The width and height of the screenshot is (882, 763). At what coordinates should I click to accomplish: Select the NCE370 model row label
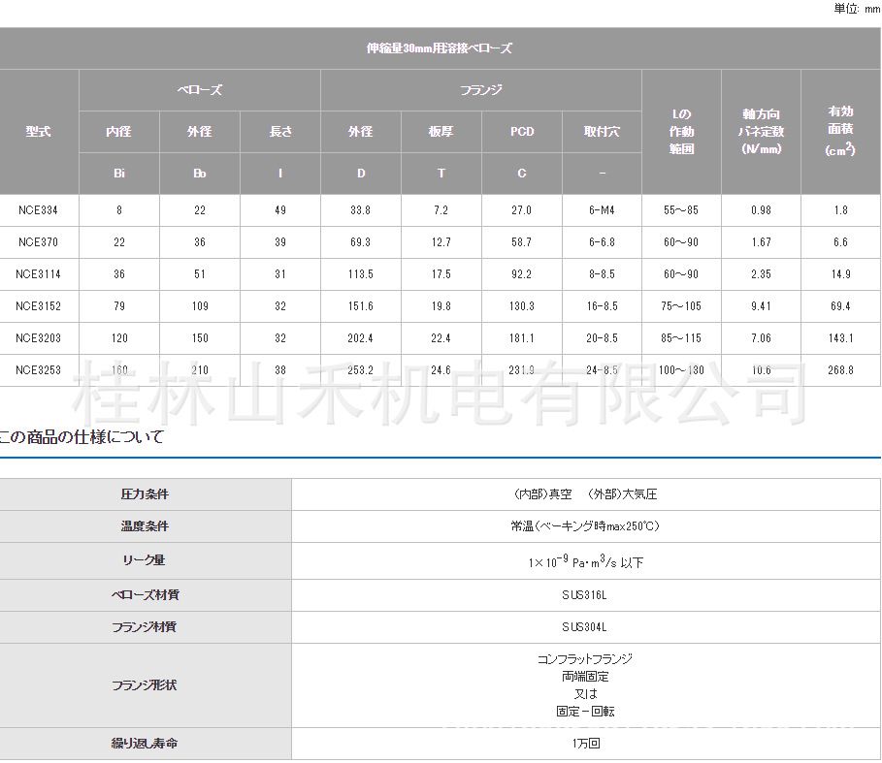[39, 242]
